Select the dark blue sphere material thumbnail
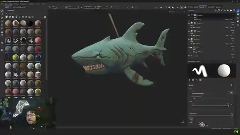The width and height of the screenshot is (240, 135). tap(38, 58)
